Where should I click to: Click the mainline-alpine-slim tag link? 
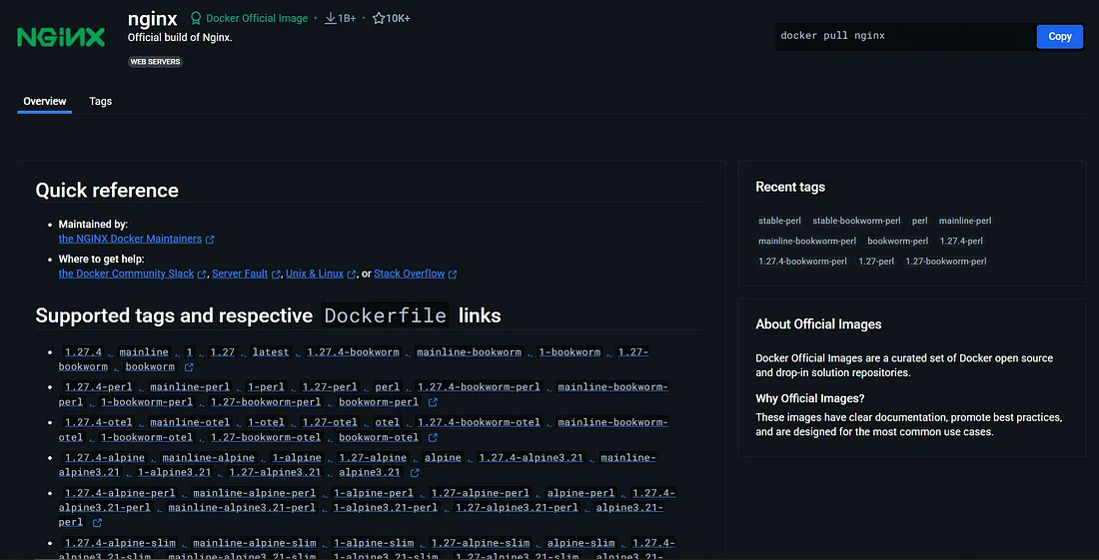(255, 543)
